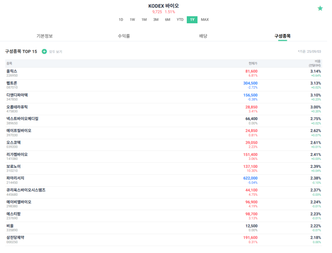Click the 9,725 ETF price value
Viewport: 332px width, 253px height.
click(157, 12)
